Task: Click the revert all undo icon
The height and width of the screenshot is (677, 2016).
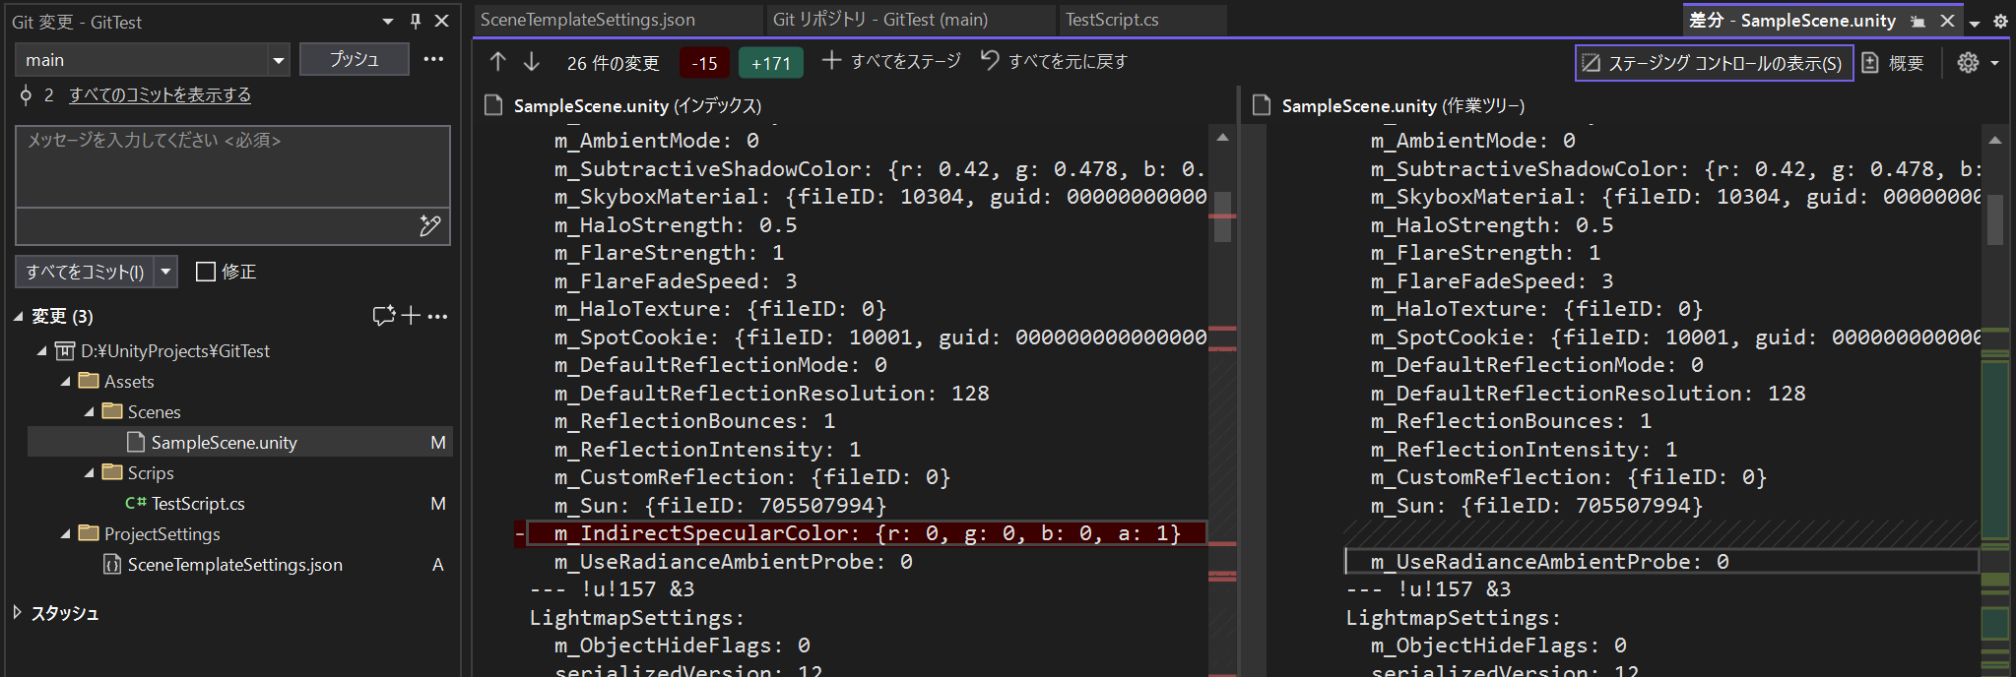Action: pyautogui.click(x=990, y=61)
